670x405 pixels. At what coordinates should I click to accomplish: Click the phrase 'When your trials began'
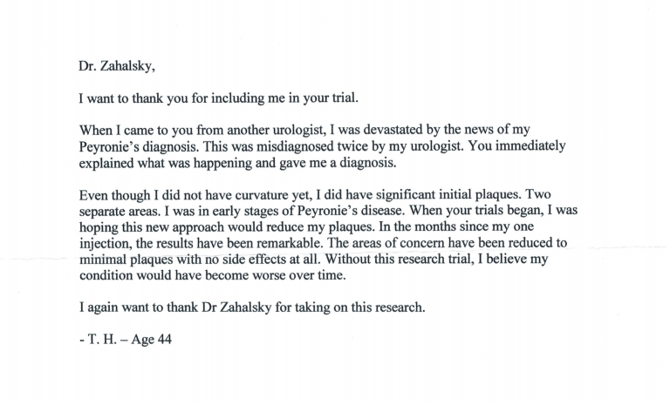click(476, 211)
